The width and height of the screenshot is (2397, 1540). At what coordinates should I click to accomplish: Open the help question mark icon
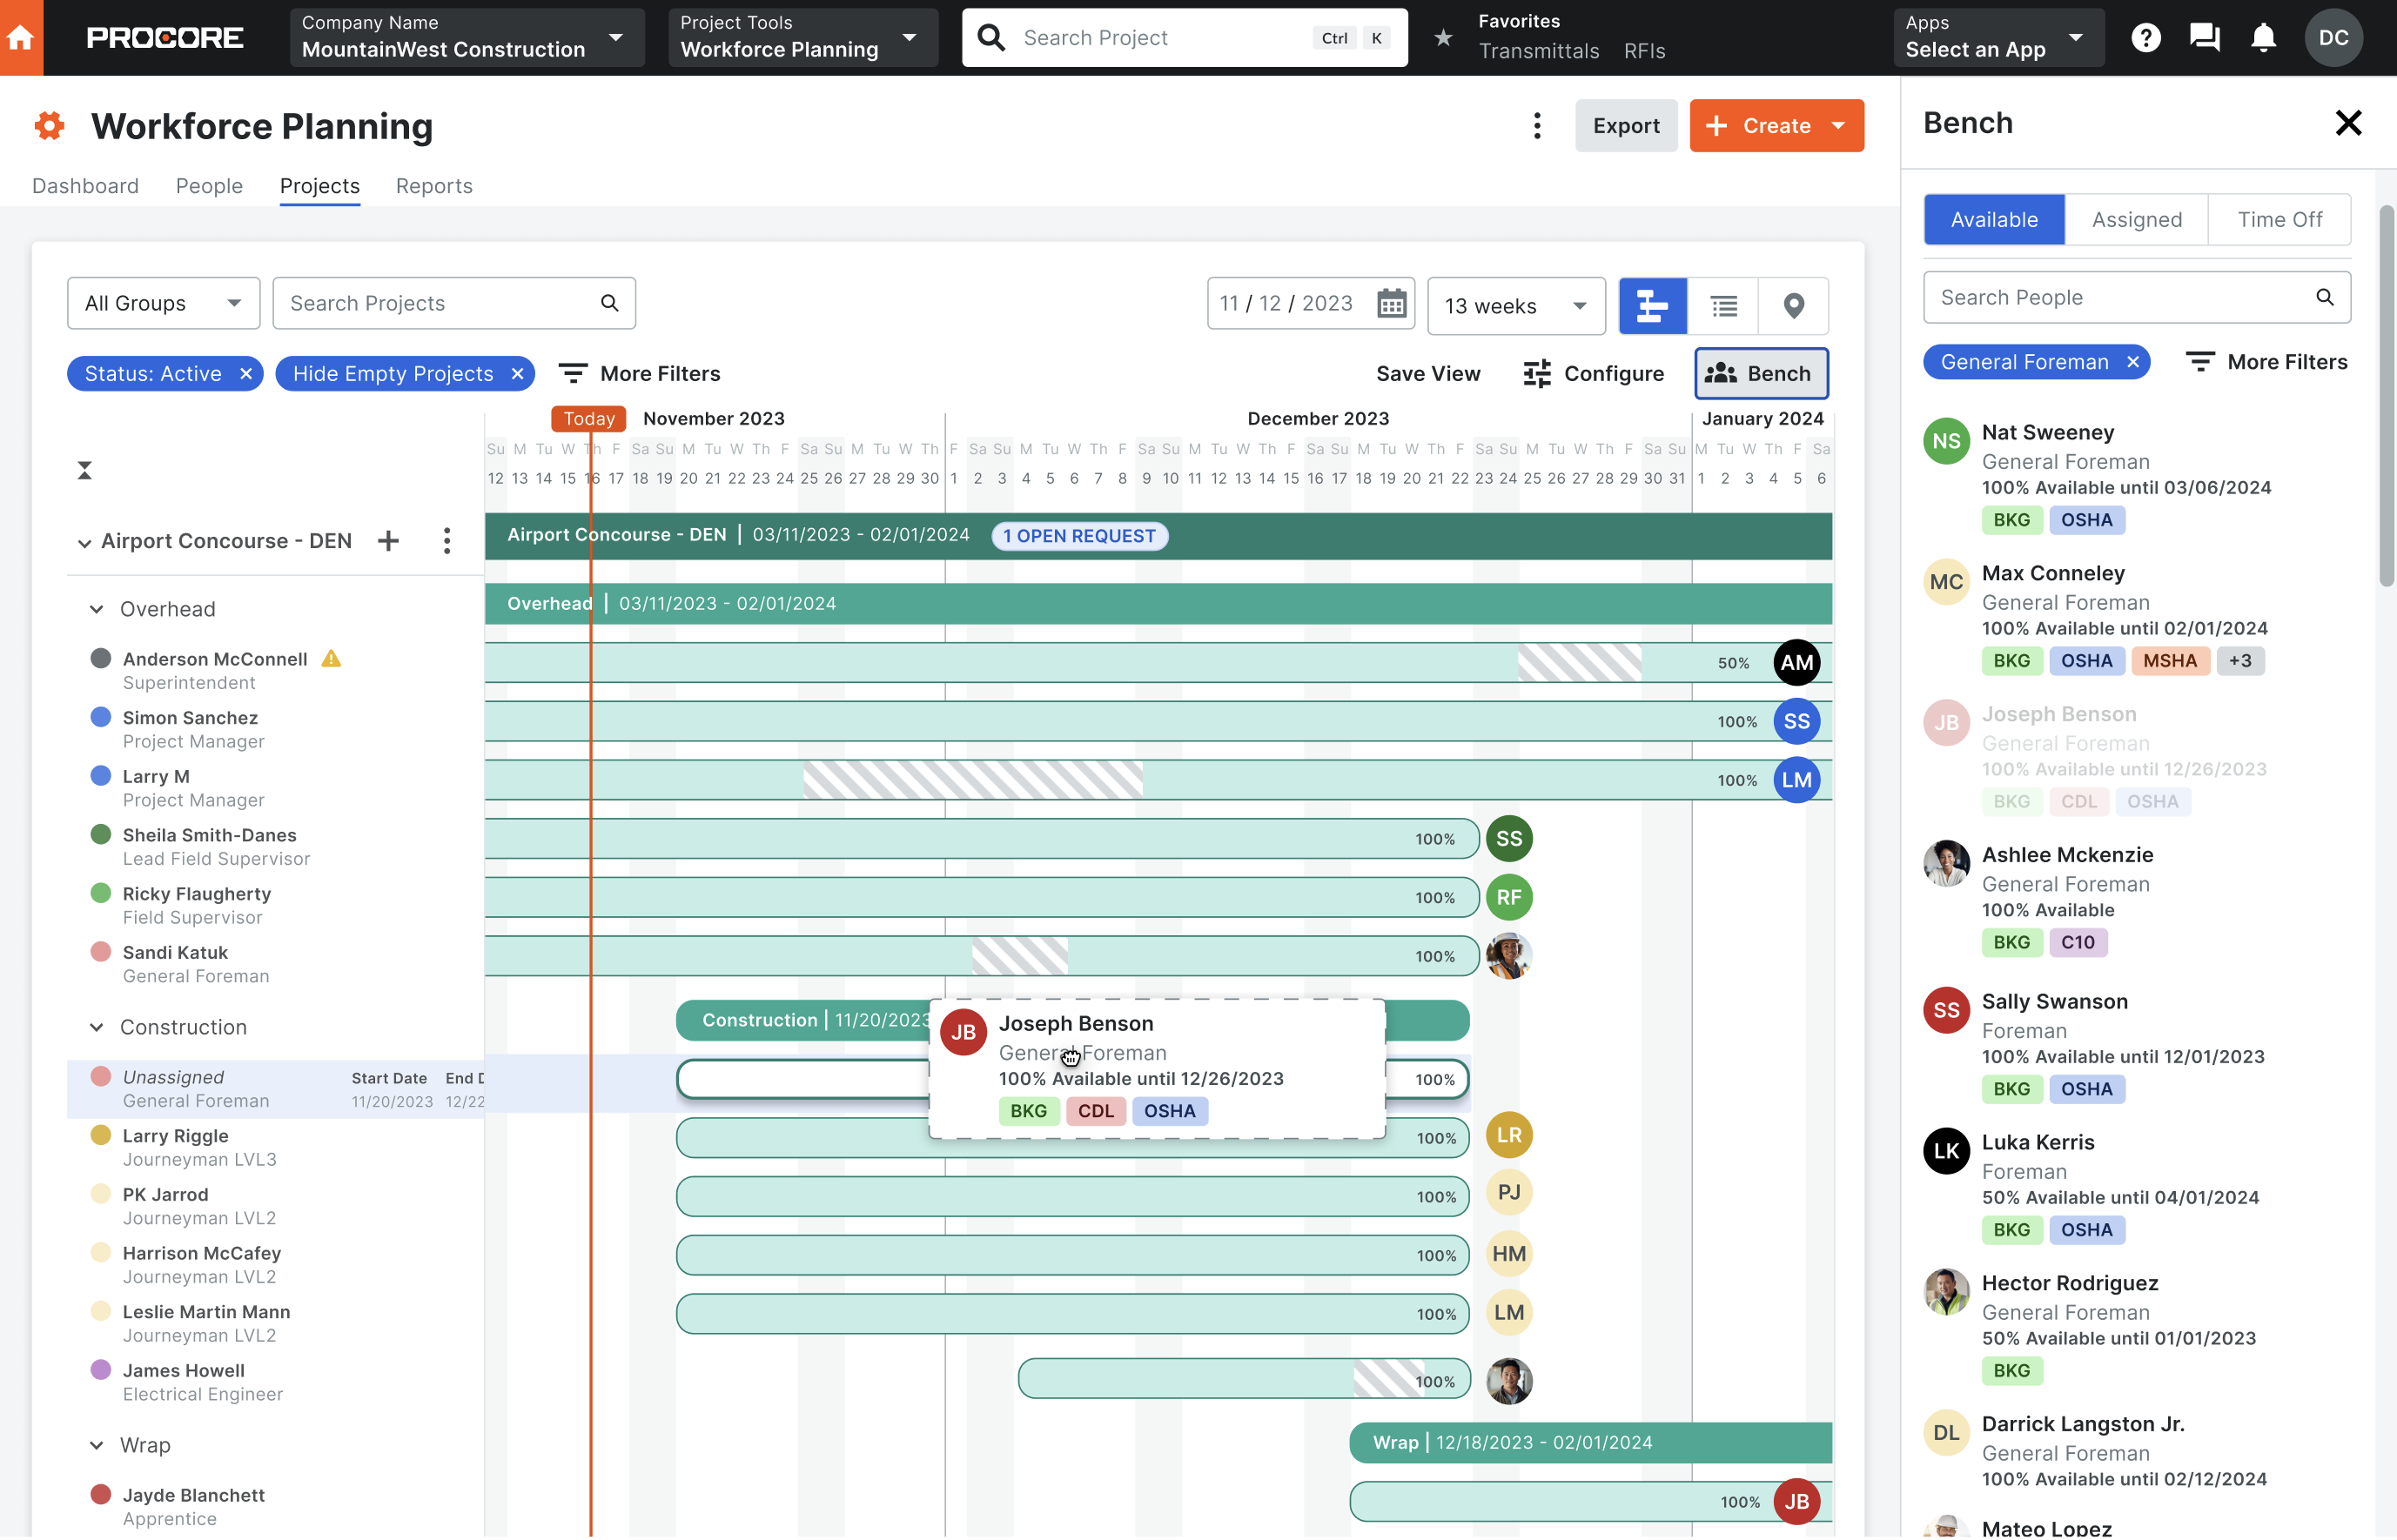point(2145,38)
